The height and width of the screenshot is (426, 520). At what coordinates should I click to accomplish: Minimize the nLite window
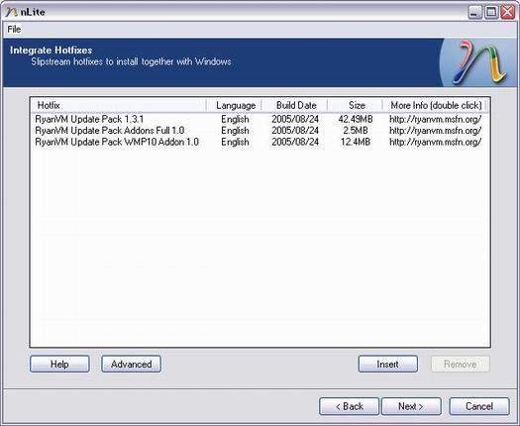(x=474, y=13)
